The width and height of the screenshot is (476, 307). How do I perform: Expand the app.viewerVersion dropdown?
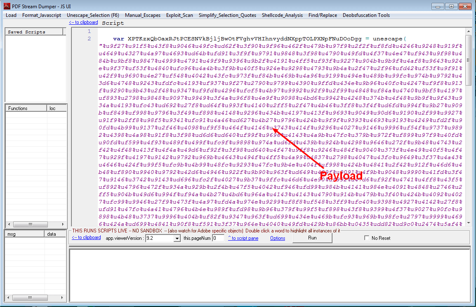tap(177, 238)
